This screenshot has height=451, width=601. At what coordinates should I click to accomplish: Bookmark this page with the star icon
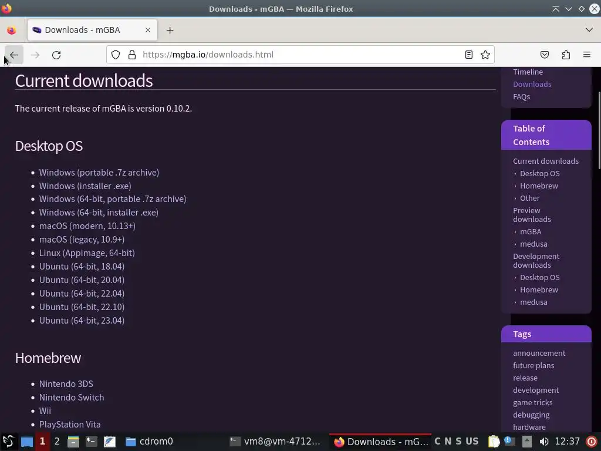click(485, 55)
